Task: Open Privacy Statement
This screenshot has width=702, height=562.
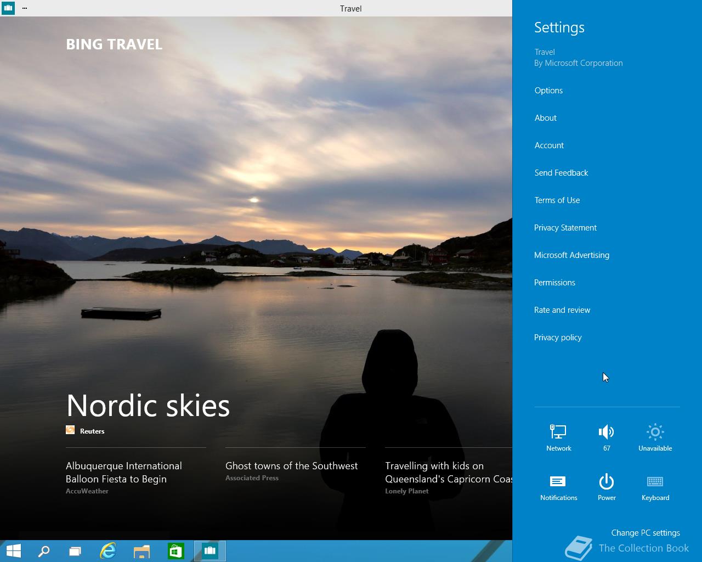Action: tap(565, 228)
